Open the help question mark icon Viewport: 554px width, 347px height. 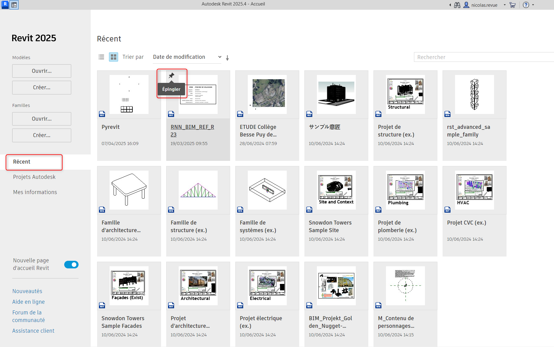coord(526,5)
